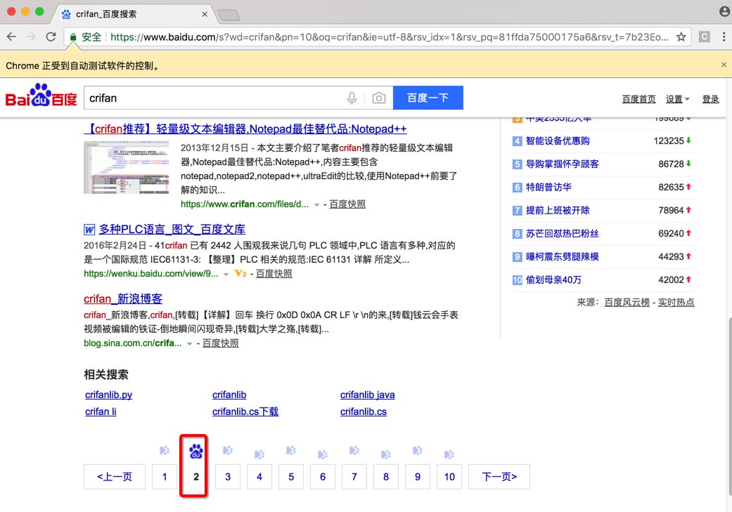Click the paw icon above page 3
This screenshot has height=512, width=732.
coord(227,450)
